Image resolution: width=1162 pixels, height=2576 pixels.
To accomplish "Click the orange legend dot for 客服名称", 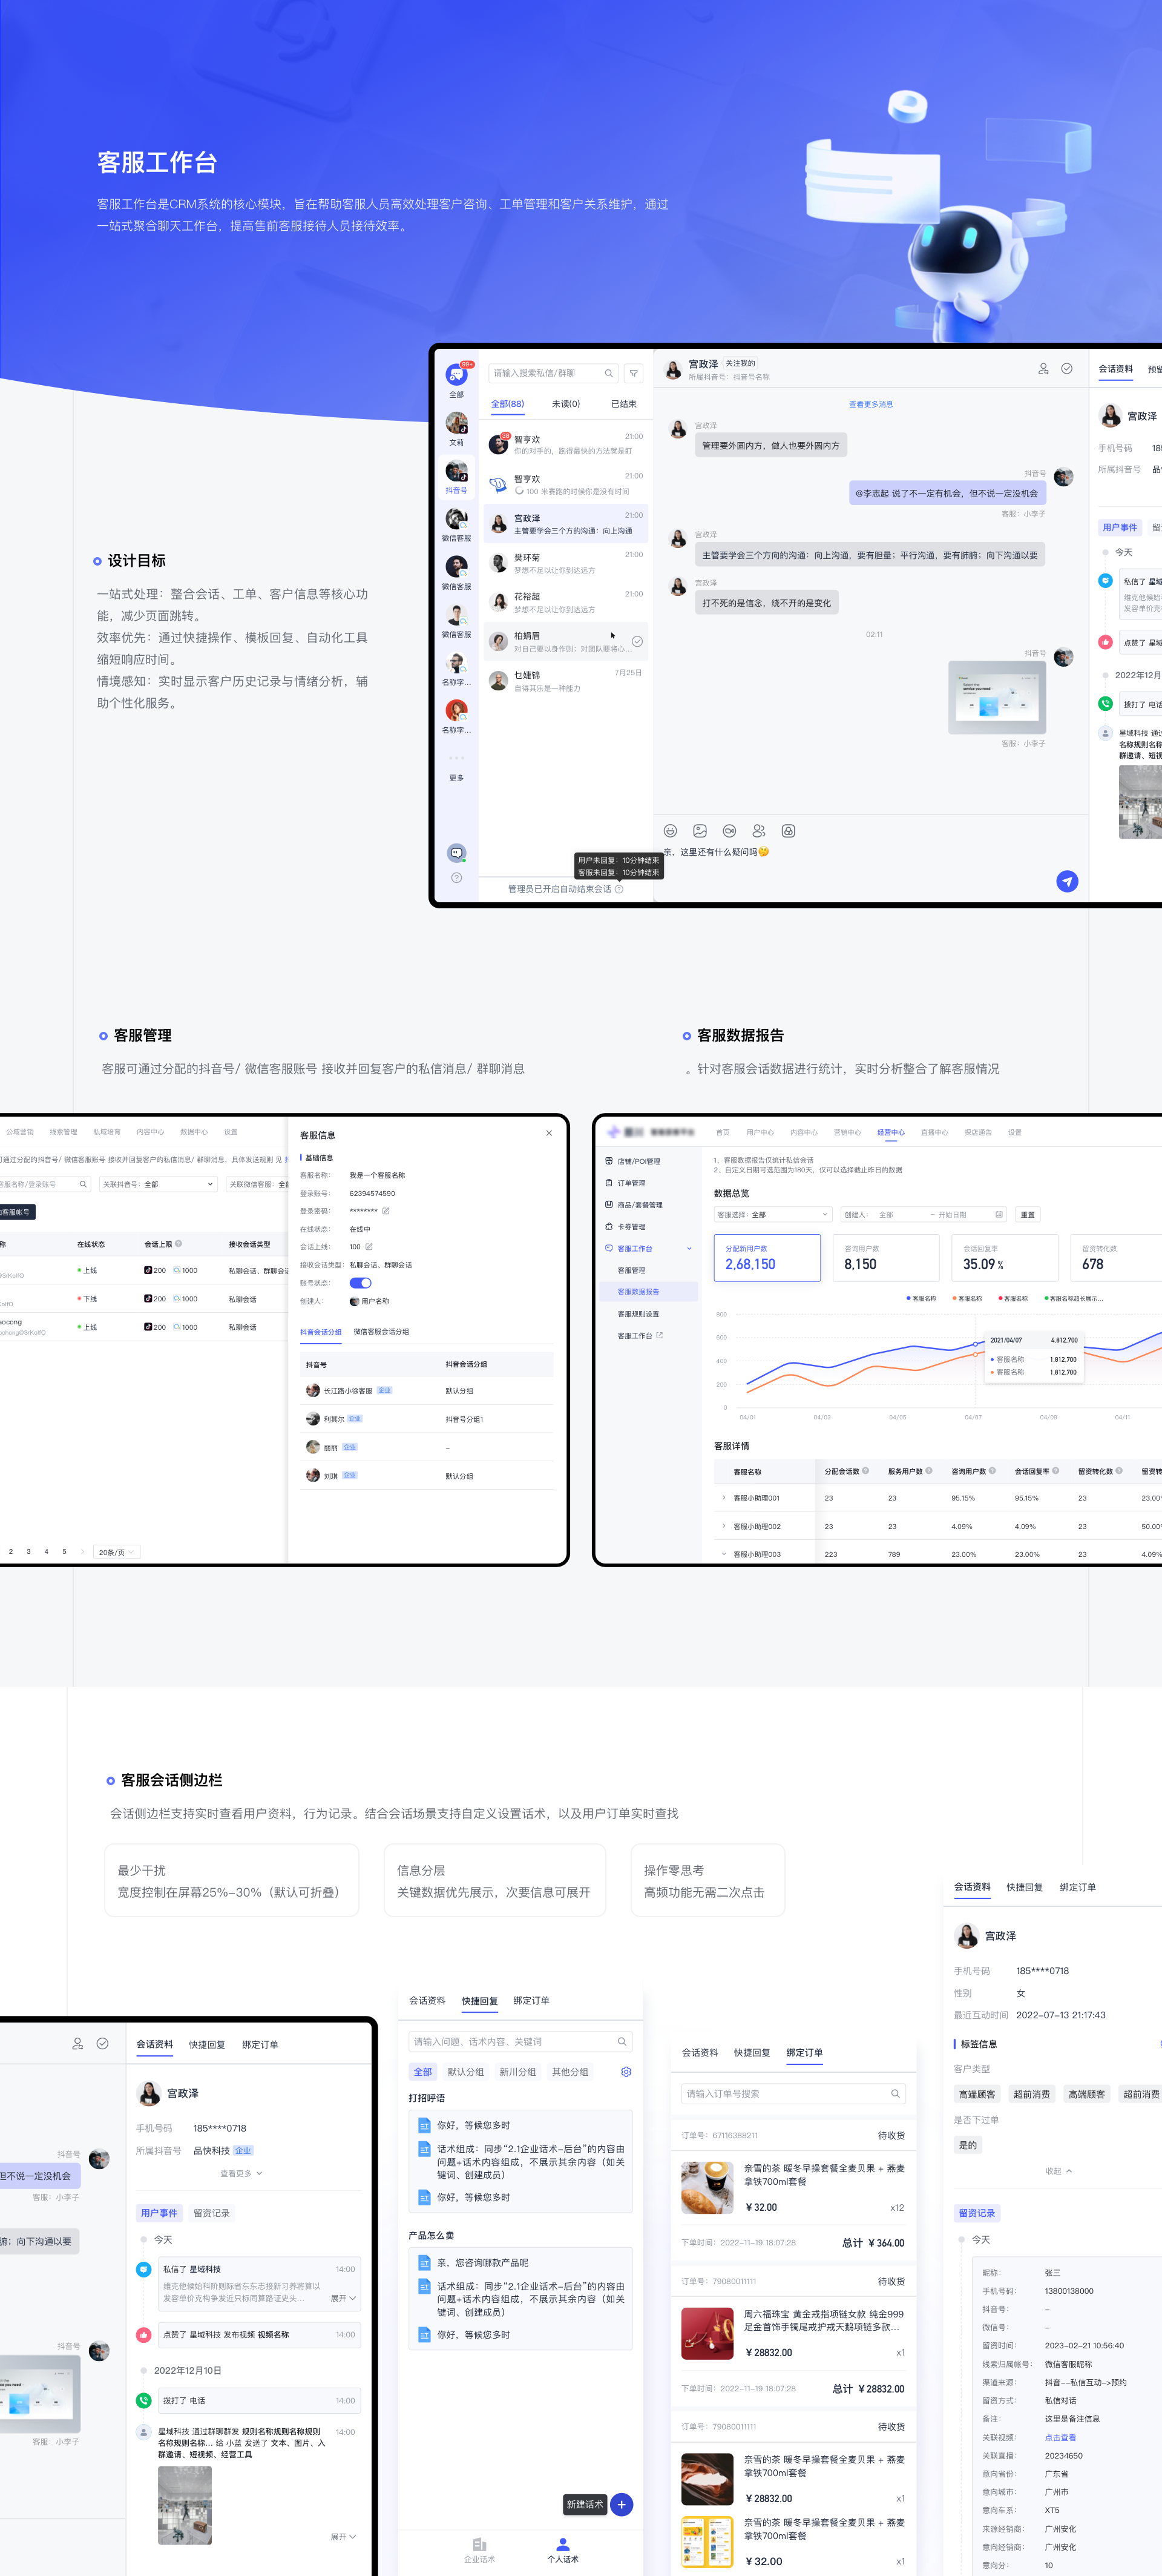I will [953, 1297].
